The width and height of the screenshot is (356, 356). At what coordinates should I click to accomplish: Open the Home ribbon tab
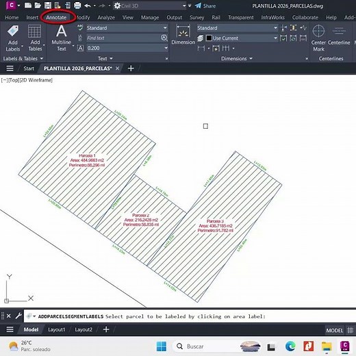12,17
